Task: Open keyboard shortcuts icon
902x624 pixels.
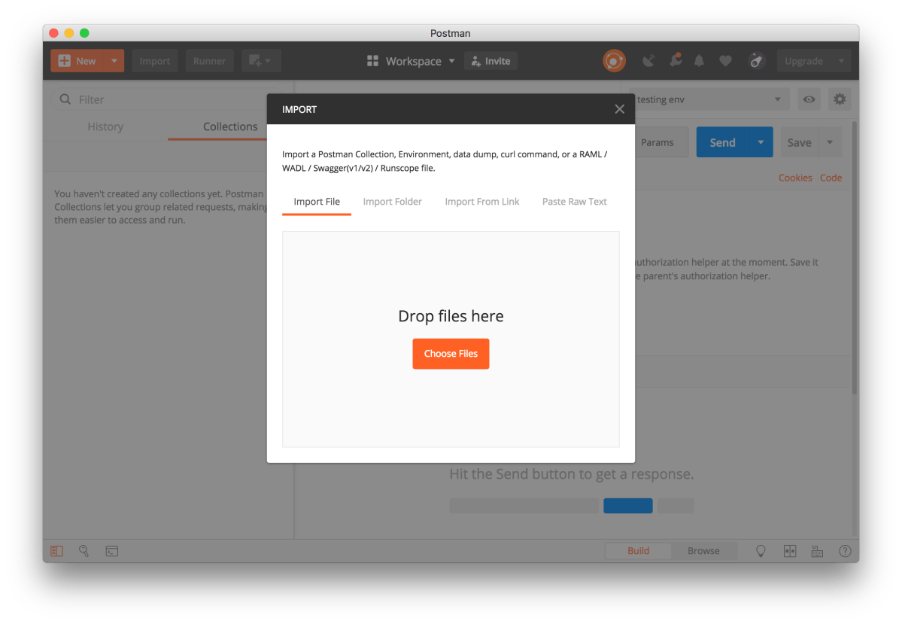Action: coord(817,551)
